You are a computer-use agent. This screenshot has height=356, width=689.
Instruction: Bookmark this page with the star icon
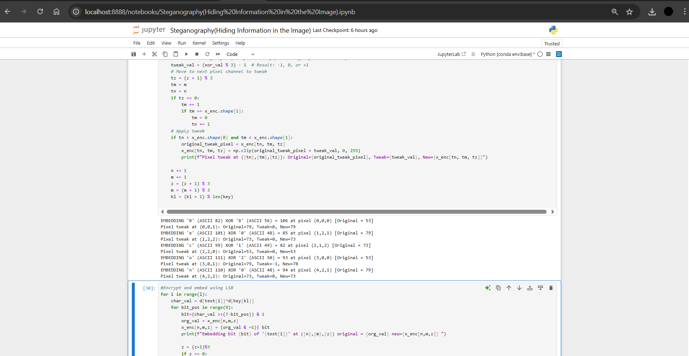pos(629,12)
